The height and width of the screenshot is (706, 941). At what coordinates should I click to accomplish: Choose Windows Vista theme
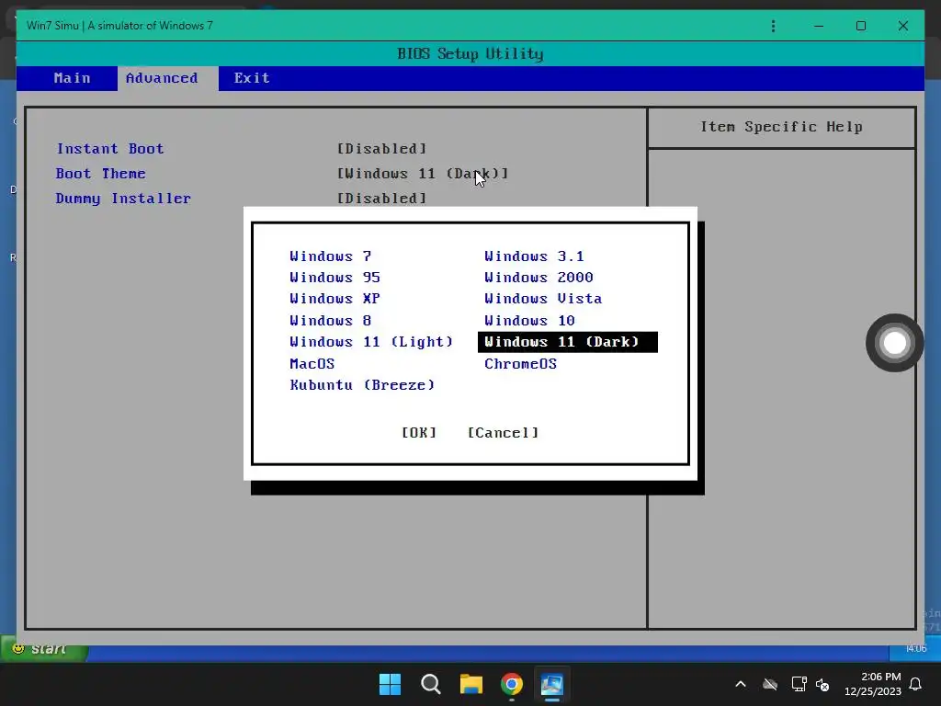pos(543,299)
